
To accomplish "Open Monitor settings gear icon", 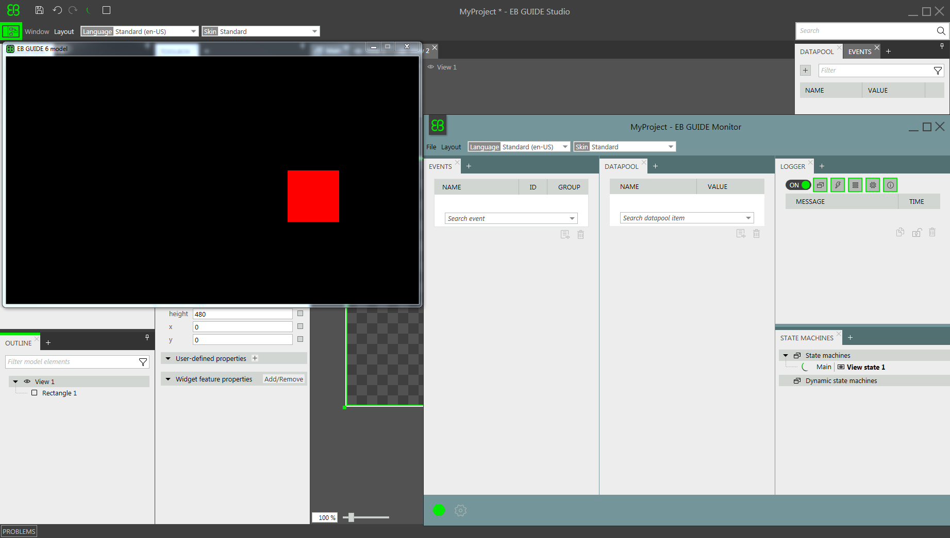I will [460, 510].
